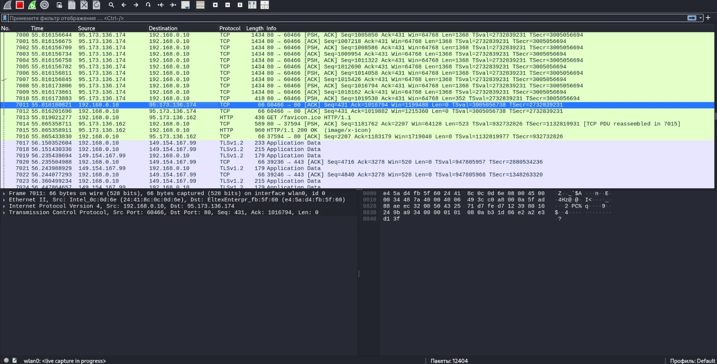Sort by the Length column header

[255, 28]
